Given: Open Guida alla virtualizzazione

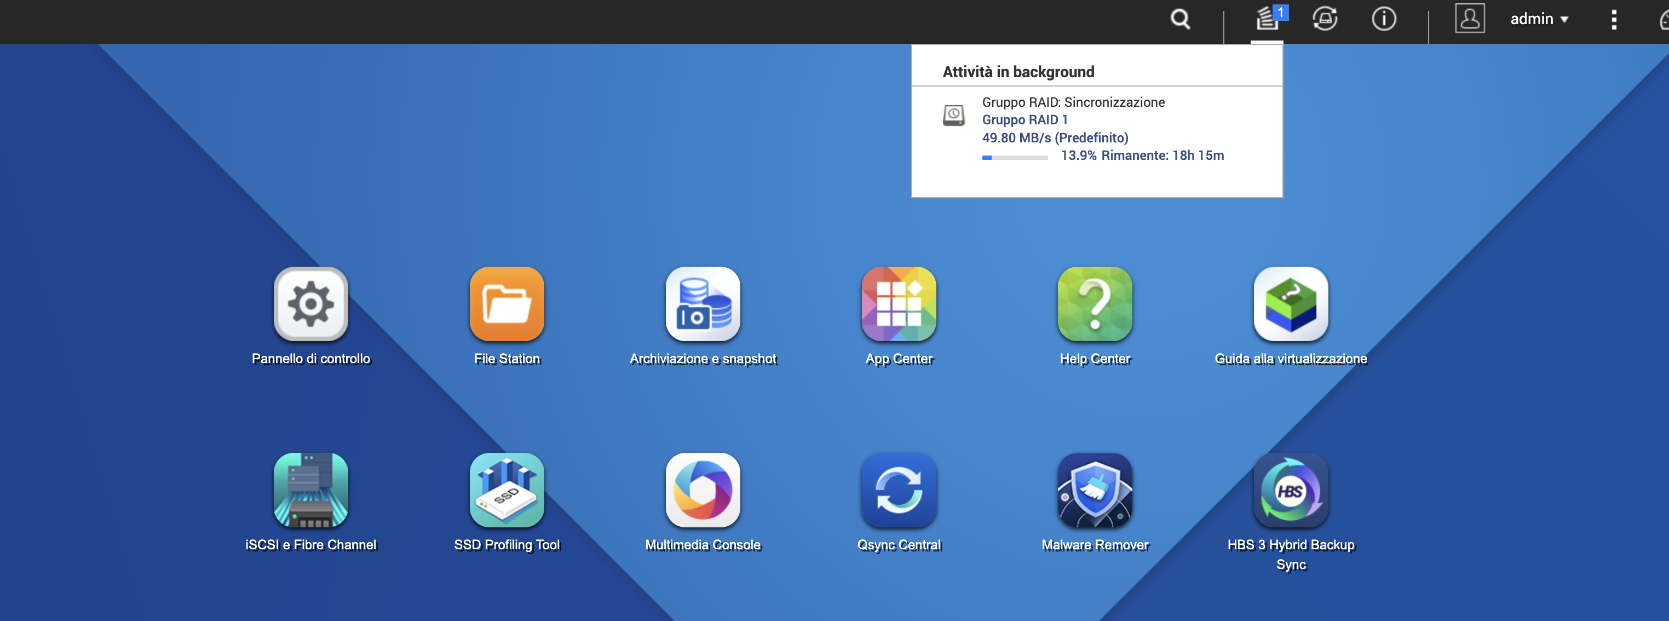Looking at the screenshot, I should (x=1291, y=304).
